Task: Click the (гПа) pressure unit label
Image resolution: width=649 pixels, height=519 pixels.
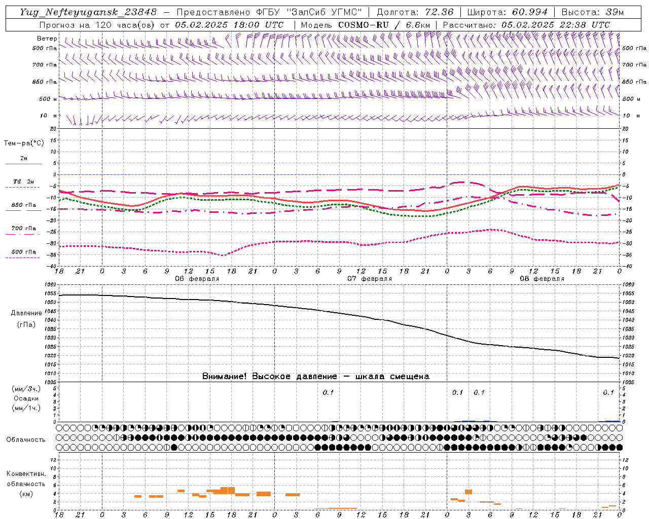Action: (x=26, y=324)
